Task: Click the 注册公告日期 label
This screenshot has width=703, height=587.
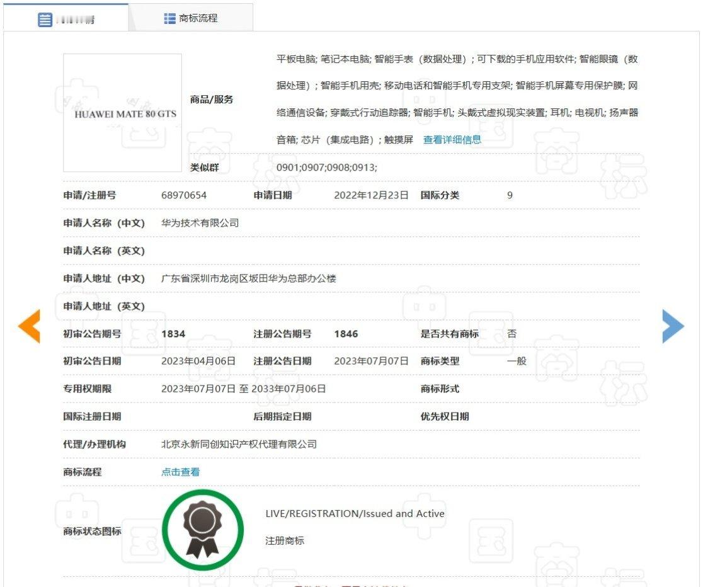Action: click(x=282, y=362)
